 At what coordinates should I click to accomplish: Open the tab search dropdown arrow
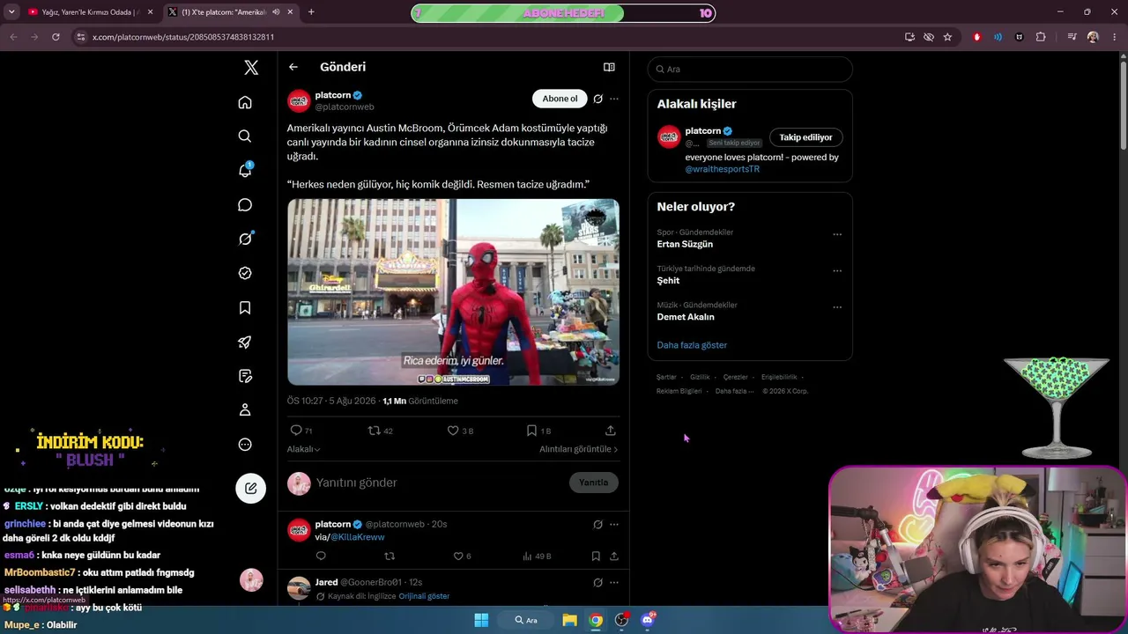11,12
